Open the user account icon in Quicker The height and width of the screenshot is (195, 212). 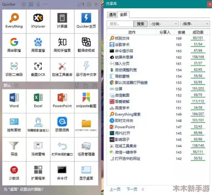pyautogui.click(x=89, y=4)
